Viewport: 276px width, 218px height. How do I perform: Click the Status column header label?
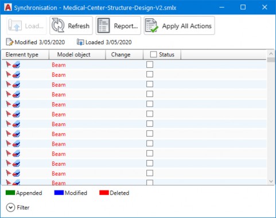[x=166, y=54]
